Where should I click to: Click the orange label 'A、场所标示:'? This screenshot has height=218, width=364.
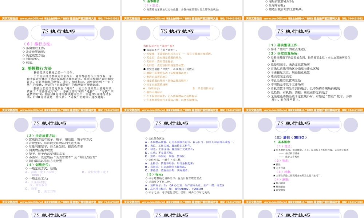151,88
